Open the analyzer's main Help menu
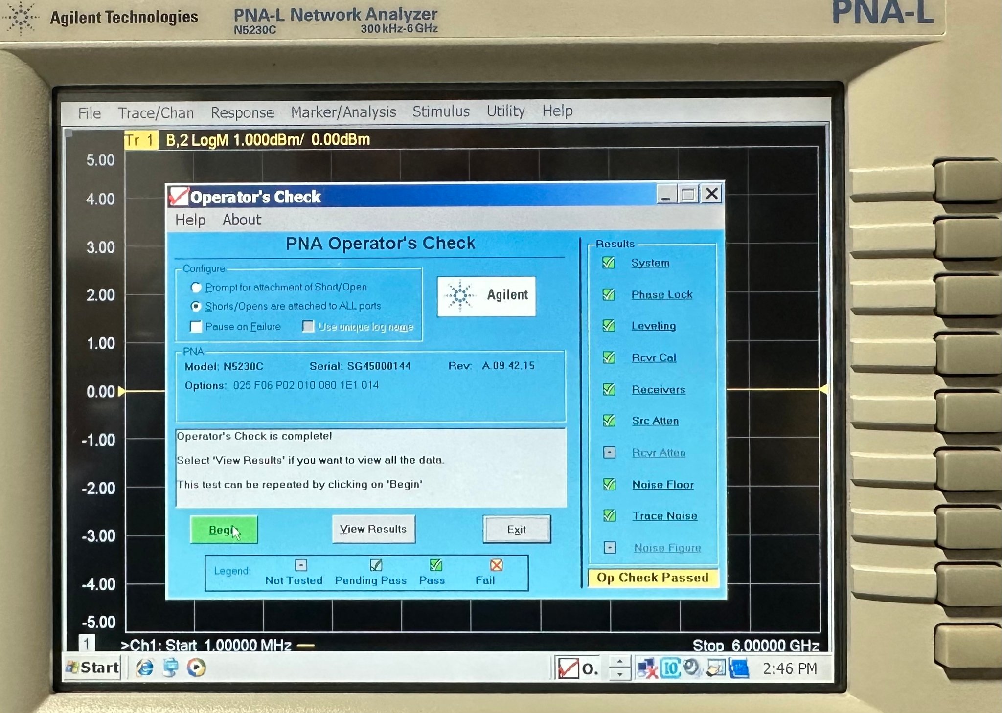This screenshot has width=1002, height=713. [x=557, y=111]
